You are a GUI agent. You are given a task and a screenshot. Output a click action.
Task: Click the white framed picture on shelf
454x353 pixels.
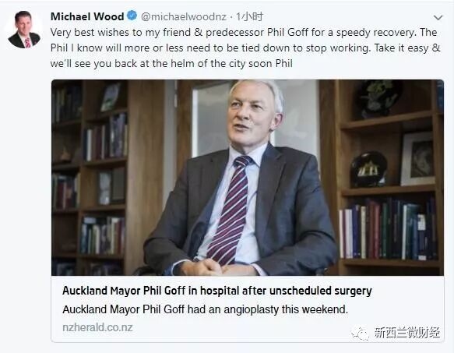point(417,160)
